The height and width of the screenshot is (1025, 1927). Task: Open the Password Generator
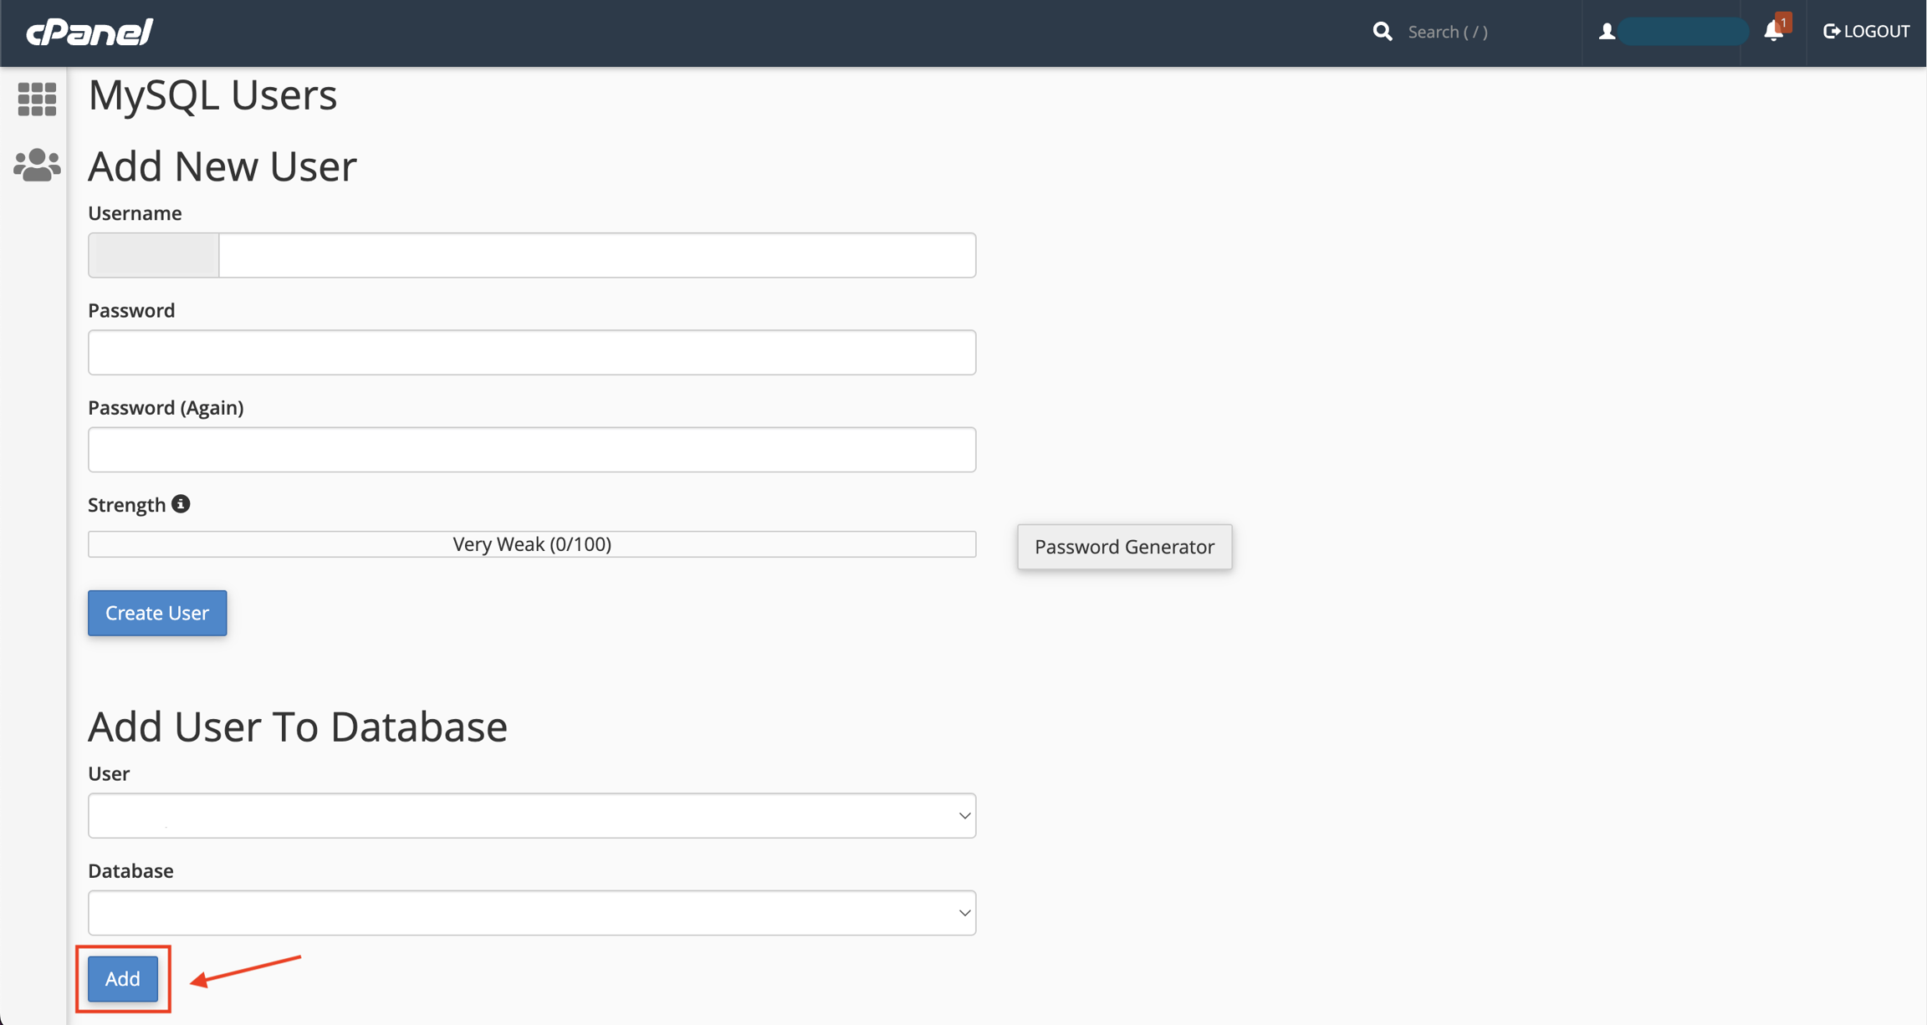pyautogui.click(x=1124, y=547)
